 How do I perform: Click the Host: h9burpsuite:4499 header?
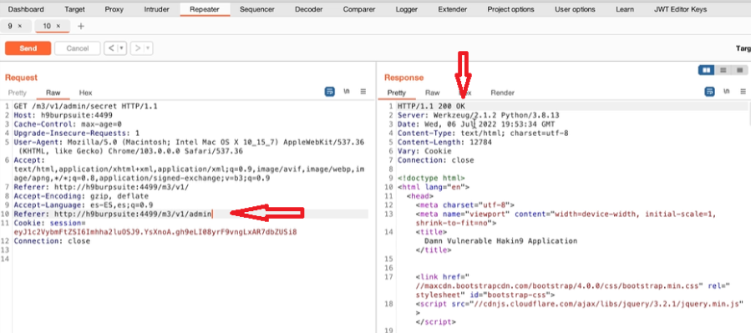[63, 115]
